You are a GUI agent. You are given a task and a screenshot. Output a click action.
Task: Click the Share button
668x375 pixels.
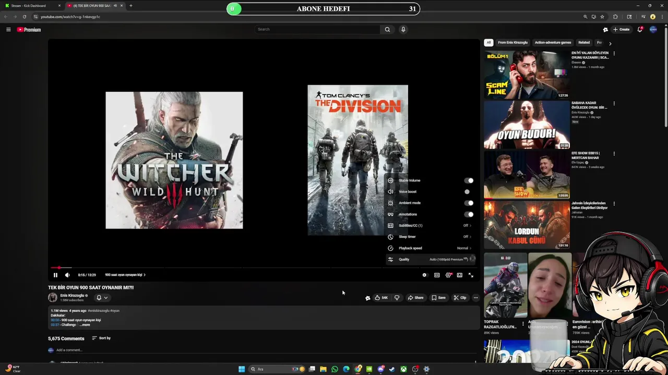416,298
